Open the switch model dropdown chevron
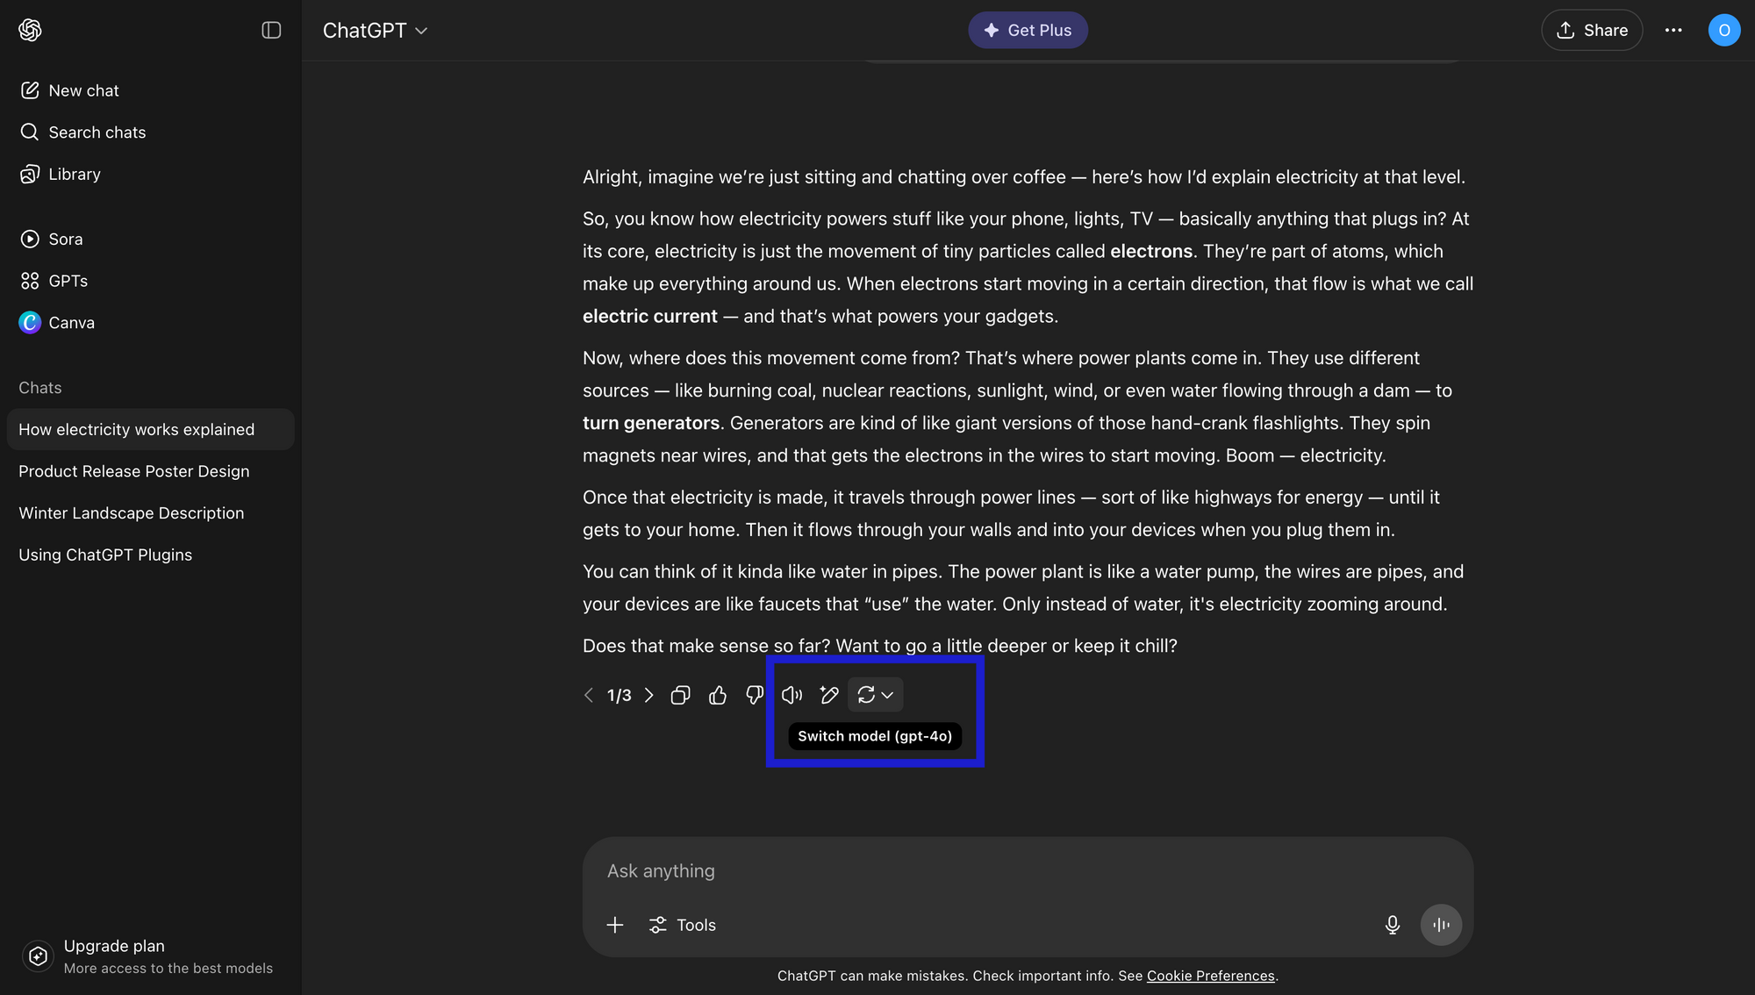Viewport: 1755px width, 995px height. [x=888, y=694]
